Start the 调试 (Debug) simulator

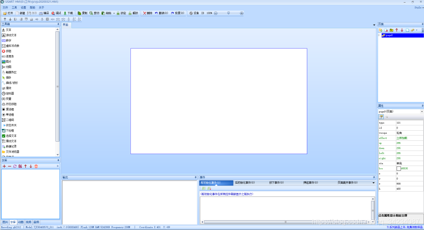pos(56,13)
